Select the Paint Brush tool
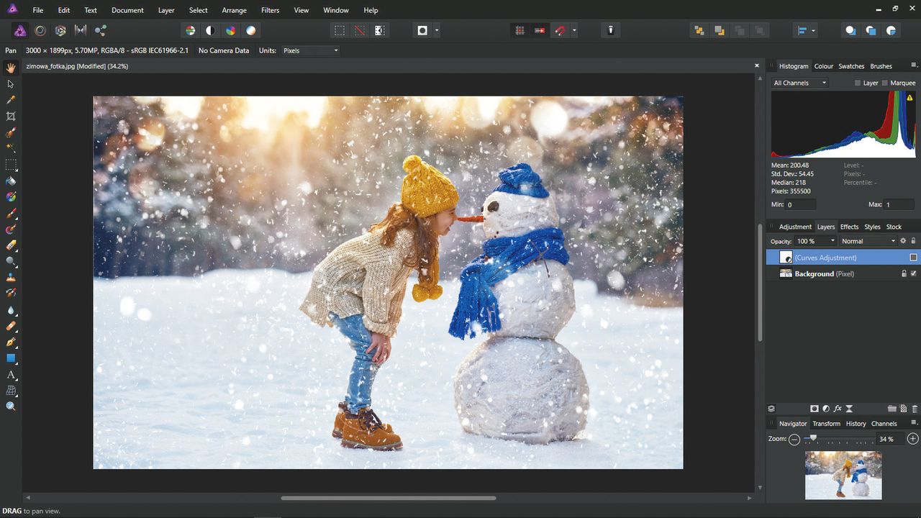 pos(11,214)
